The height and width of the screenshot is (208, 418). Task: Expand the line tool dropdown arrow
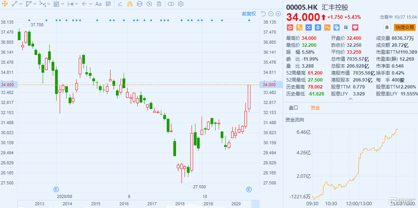(21, 4)
